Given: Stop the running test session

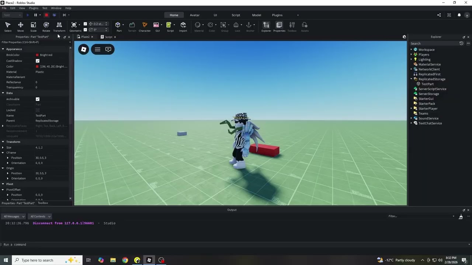Looking at the screenshot, I should [46, 15].
